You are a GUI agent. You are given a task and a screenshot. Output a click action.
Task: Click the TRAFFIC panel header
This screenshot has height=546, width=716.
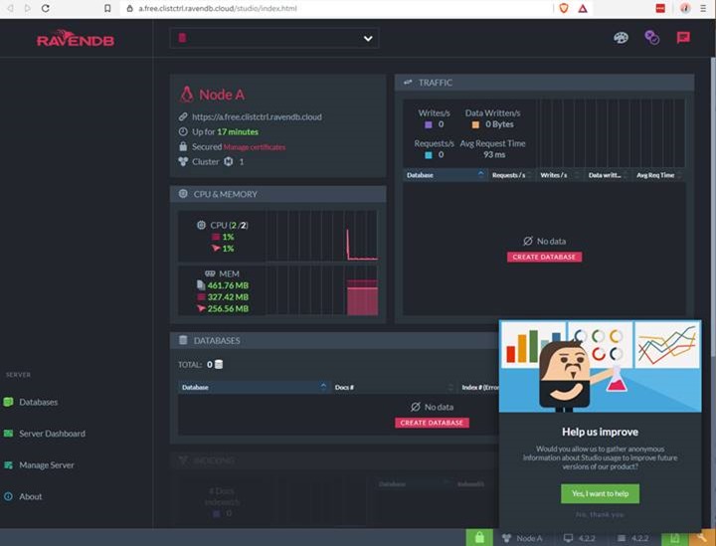point(544,83)
